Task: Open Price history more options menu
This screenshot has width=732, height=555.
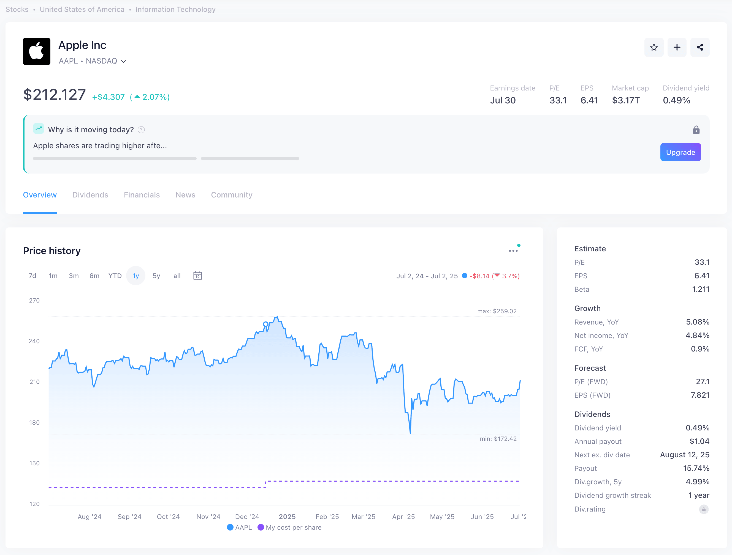Action: tap(513, 251)
